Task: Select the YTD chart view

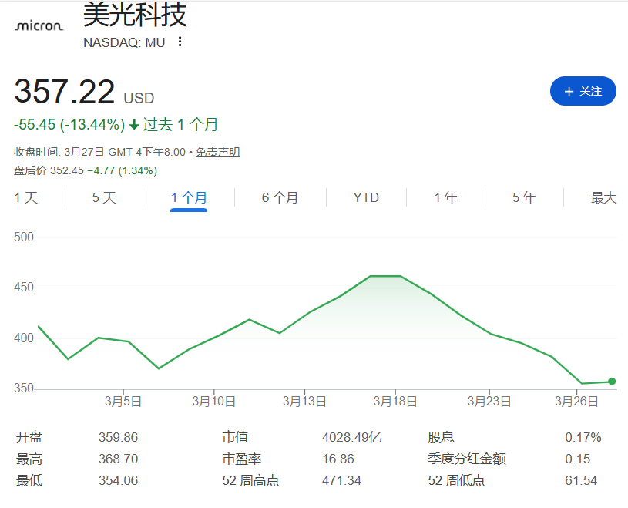Action: click(365, 197)
